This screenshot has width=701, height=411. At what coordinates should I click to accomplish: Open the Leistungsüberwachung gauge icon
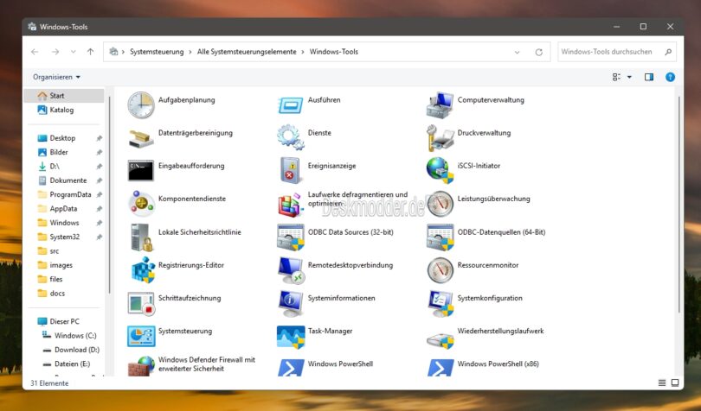(x=440, y=204)
